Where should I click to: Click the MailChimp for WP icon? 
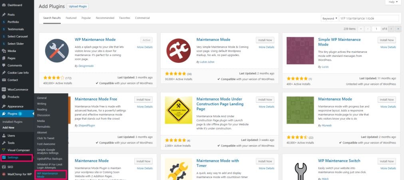click(4, 174)
